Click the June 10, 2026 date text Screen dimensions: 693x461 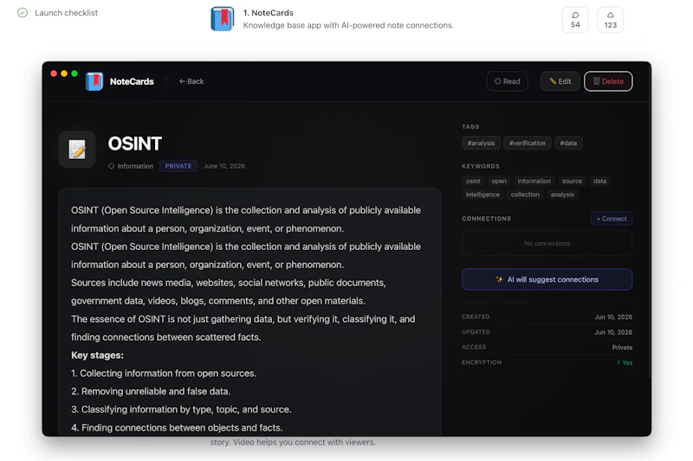[224, 166]
